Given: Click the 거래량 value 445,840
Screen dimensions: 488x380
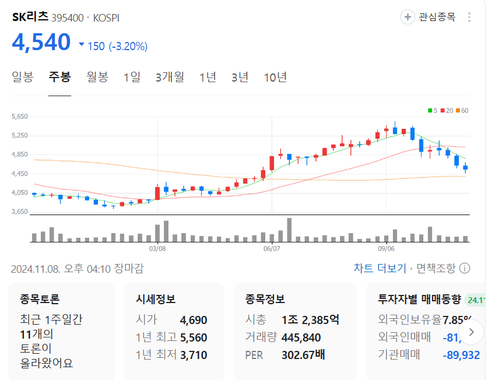Looking at the screenshot, I should (x=301, y=337).
